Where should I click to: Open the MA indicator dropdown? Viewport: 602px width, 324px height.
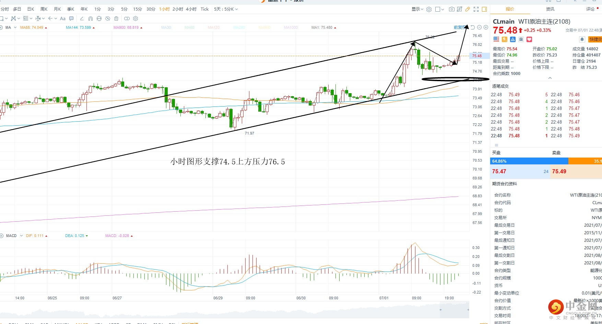click(x=15, y=27)
